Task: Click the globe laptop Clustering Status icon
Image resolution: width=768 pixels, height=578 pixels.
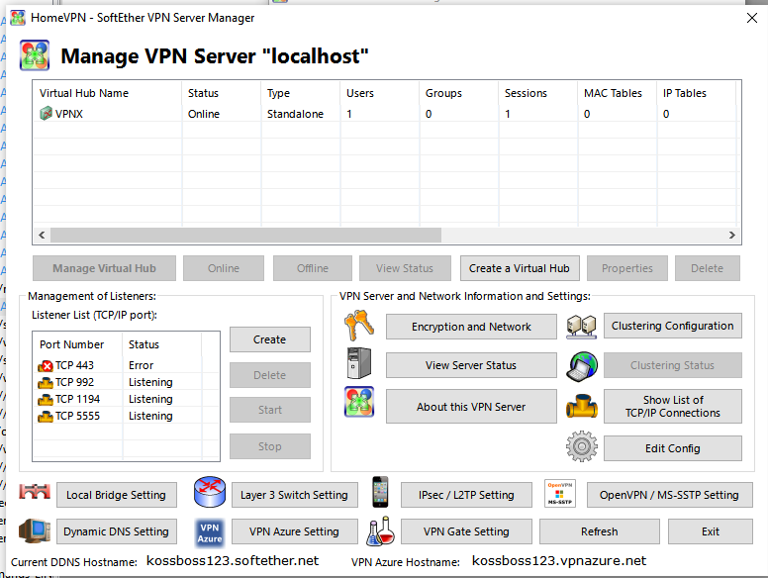Action: [581, 366]
